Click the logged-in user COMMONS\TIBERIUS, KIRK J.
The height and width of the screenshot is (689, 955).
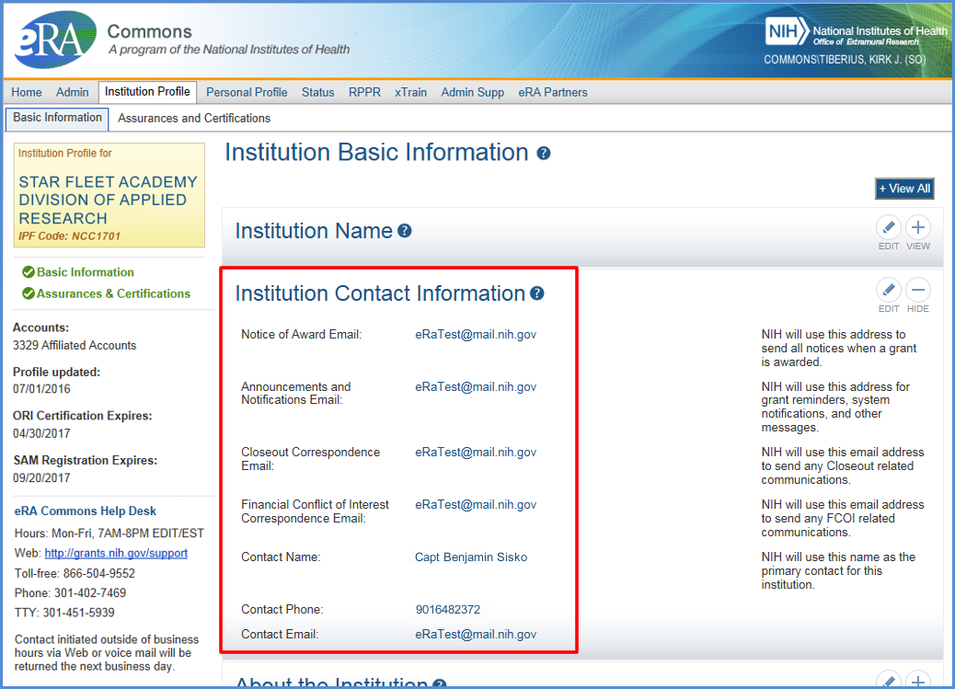pos(845,60)
